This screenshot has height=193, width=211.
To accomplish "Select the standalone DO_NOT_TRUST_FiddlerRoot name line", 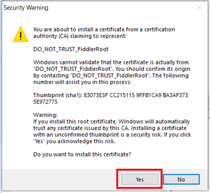I will pos(71,49).
